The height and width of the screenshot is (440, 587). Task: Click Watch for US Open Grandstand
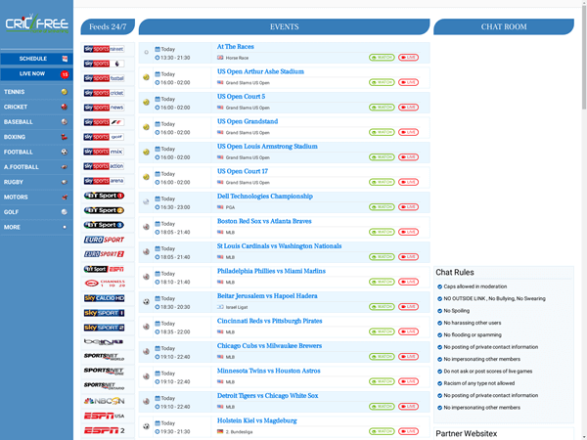pos(382,132)
